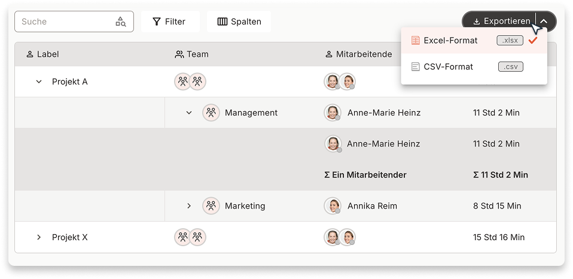
Task: Click the Marketing team group icon
Action: click(211, 206)
